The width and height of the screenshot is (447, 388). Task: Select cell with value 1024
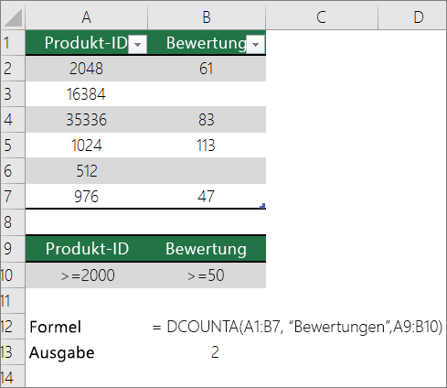(87, 145)
